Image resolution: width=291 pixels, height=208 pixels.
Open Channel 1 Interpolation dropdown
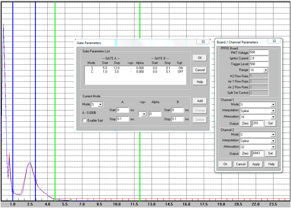[x=273, y=111]
